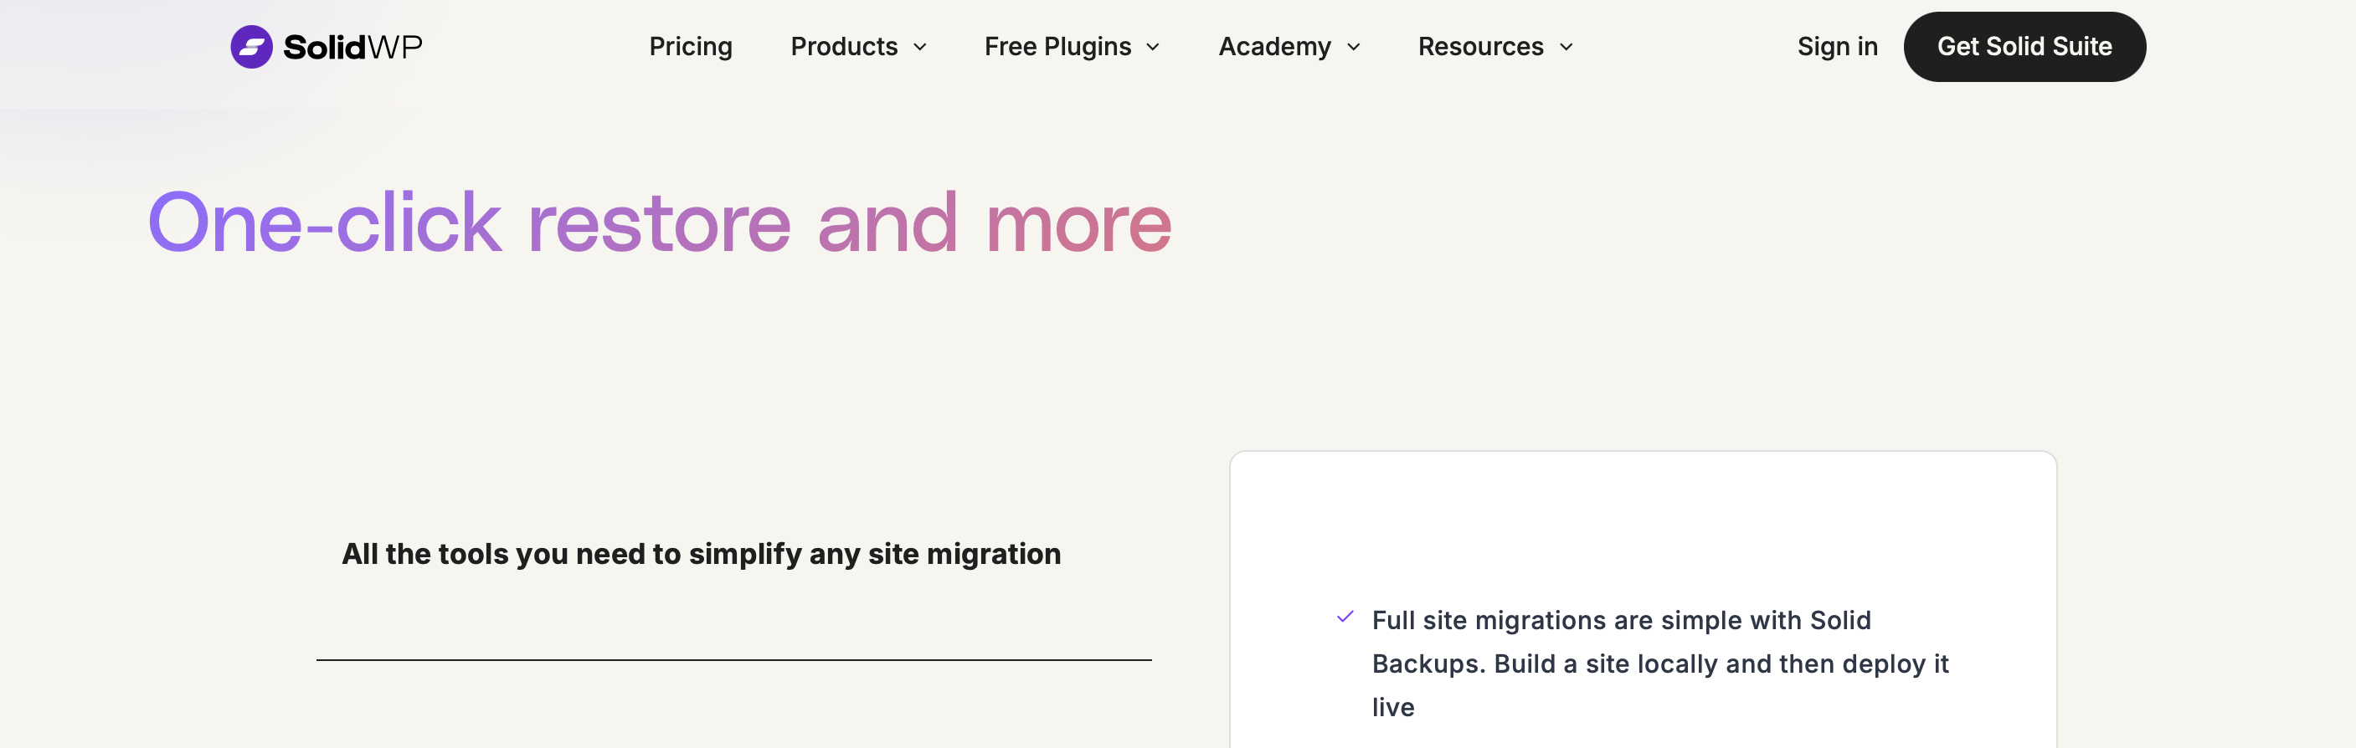Click the Get Solid Suite button

[2025, 47]
